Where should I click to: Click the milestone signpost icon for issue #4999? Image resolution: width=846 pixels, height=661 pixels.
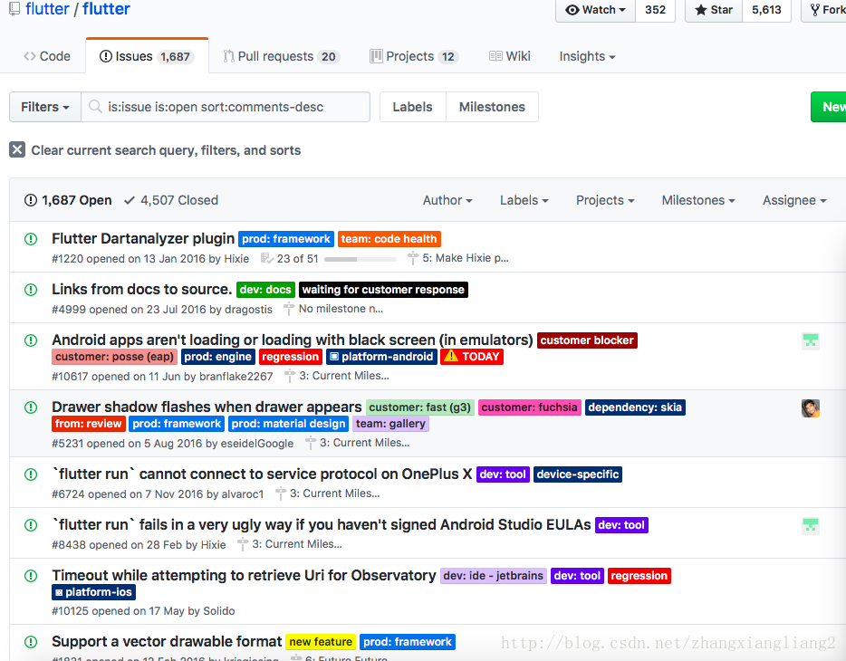(x=289, y=309)
